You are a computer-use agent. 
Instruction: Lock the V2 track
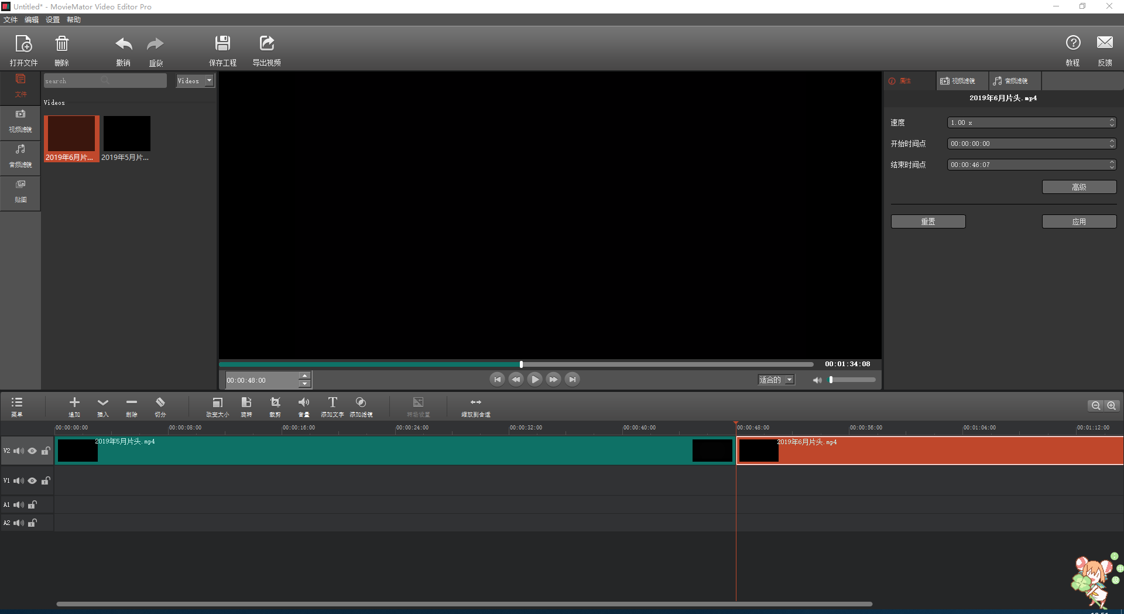click(x=46, y=451)
